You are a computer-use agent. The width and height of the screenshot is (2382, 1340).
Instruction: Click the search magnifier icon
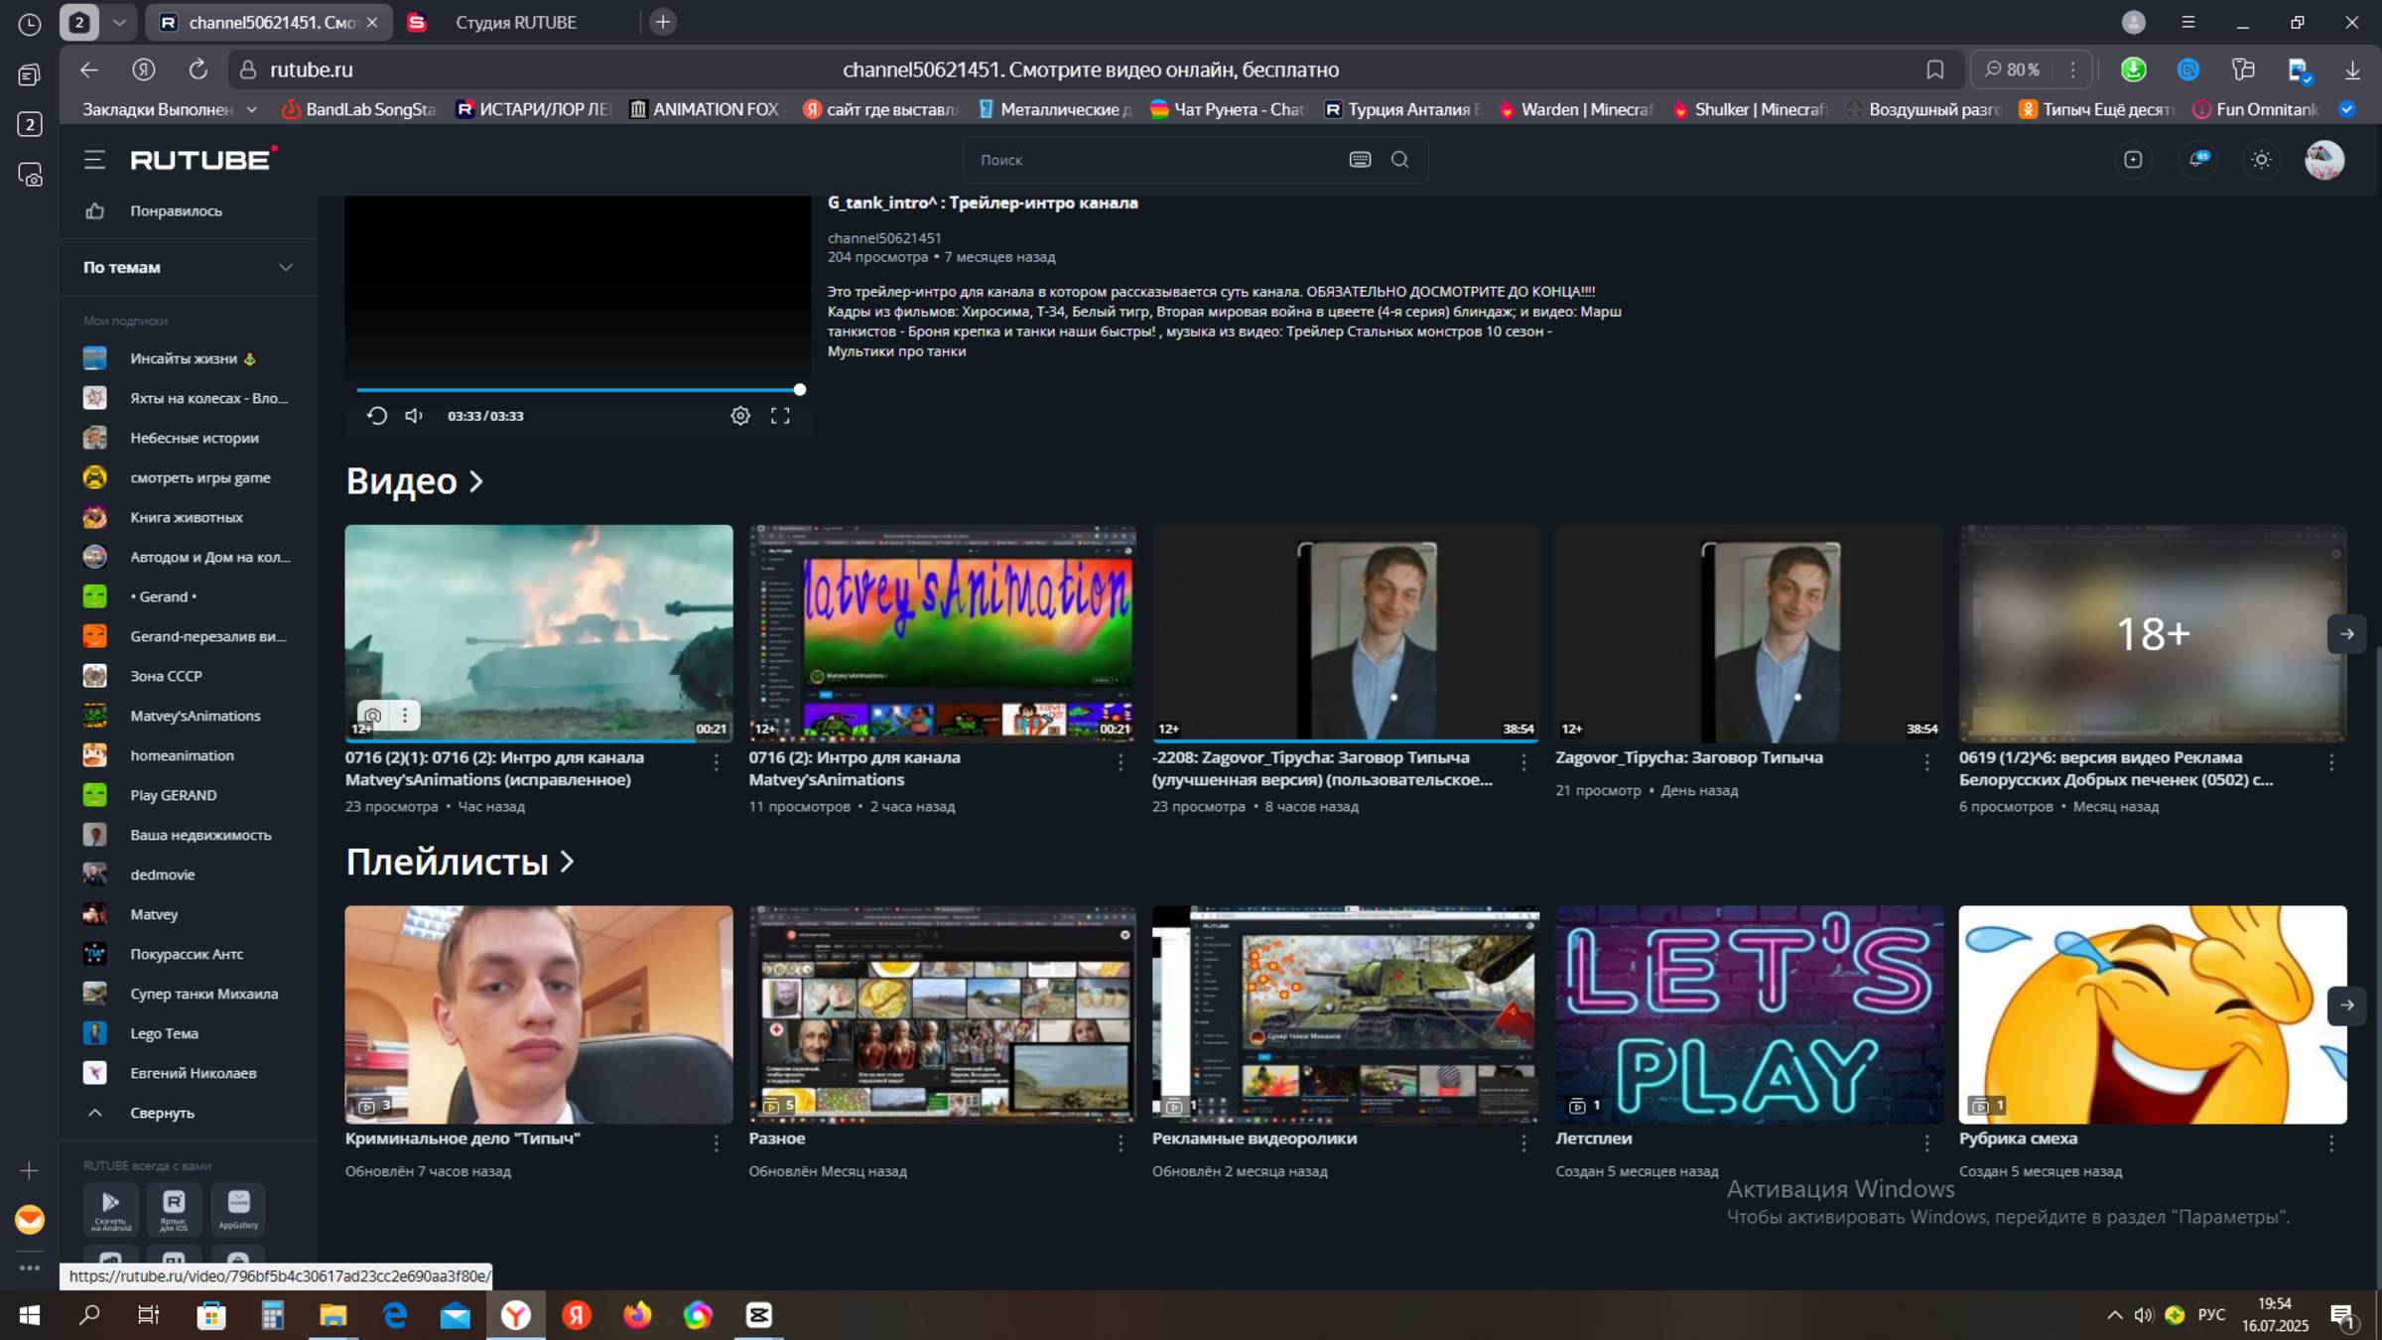[1399, 160]
